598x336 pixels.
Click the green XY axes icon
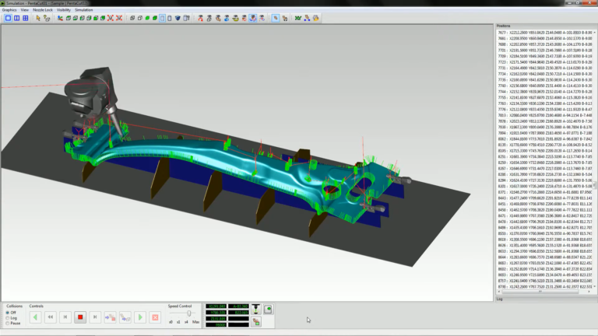coord(298,18)
